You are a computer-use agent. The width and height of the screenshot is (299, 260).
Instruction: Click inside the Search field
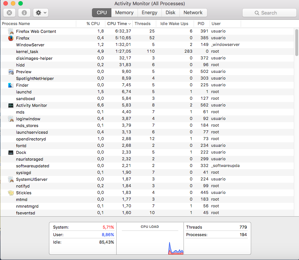pyautogui.click(x=269, y=12)
